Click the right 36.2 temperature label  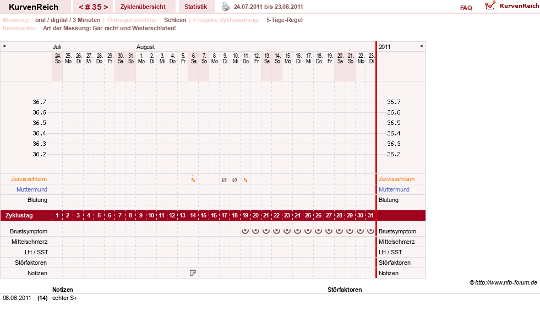click(394, 154)
